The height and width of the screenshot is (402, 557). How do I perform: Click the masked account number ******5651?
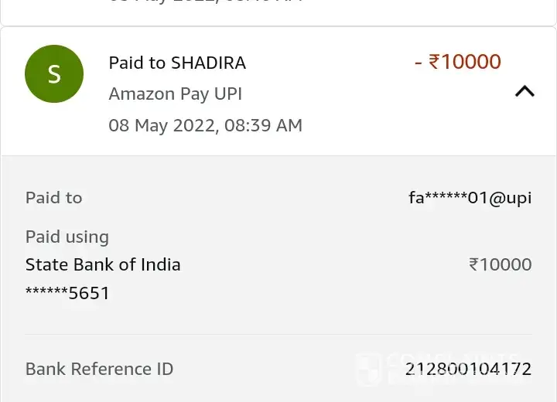tap(68, 293)
